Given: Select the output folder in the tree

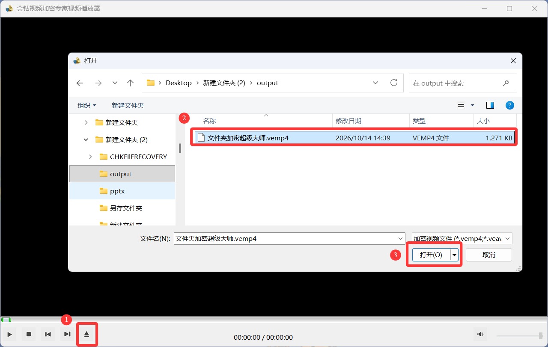Looking at the screenshot, I should click(x=122, y=174).
